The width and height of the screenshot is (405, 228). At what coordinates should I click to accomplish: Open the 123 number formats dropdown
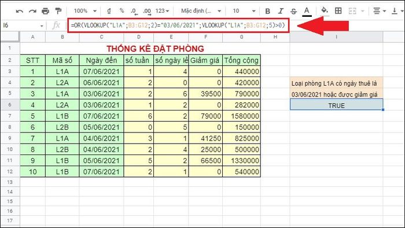tap(162, 11)
